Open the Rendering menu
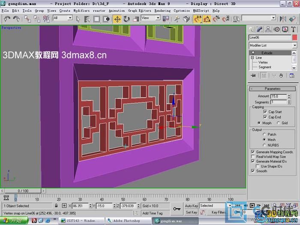This screenshot has width=300, height=225. coord(162,11)
